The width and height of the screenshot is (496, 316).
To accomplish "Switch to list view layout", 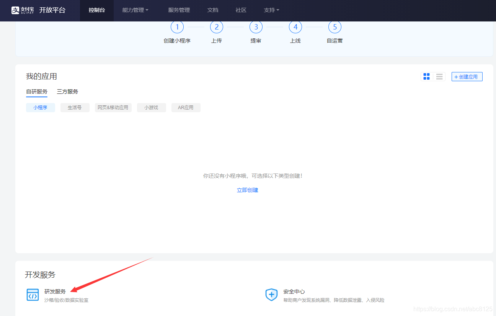I will tap(439, 77).
